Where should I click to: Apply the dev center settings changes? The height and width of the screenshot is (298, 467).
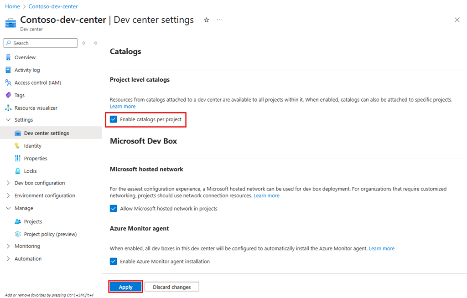pos(125,286)
